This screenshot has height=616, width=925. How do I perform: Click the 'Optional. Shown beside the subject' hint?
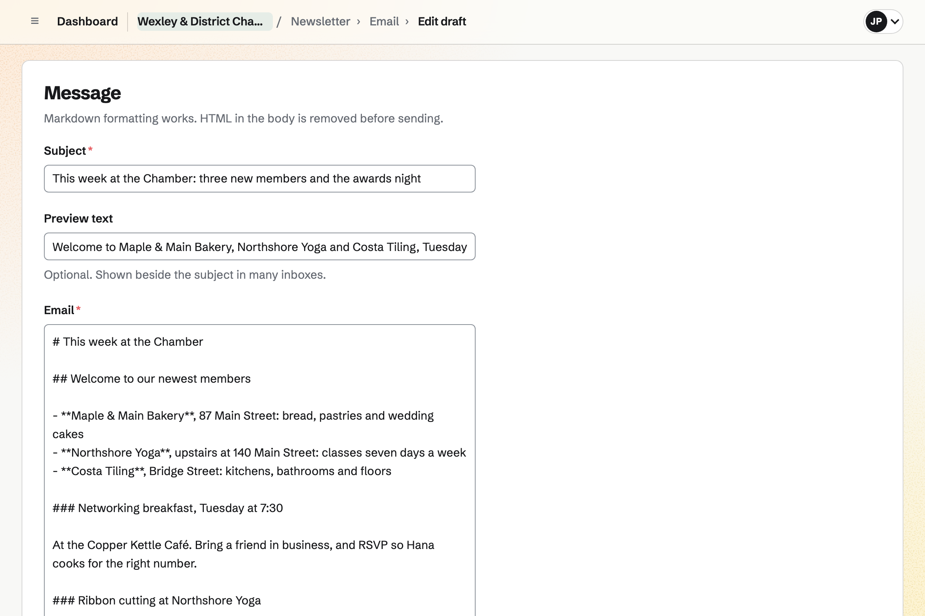coord(185,274)
